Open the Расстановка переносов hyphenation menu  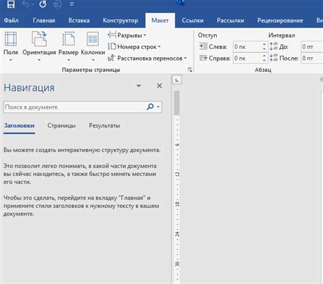152,58
